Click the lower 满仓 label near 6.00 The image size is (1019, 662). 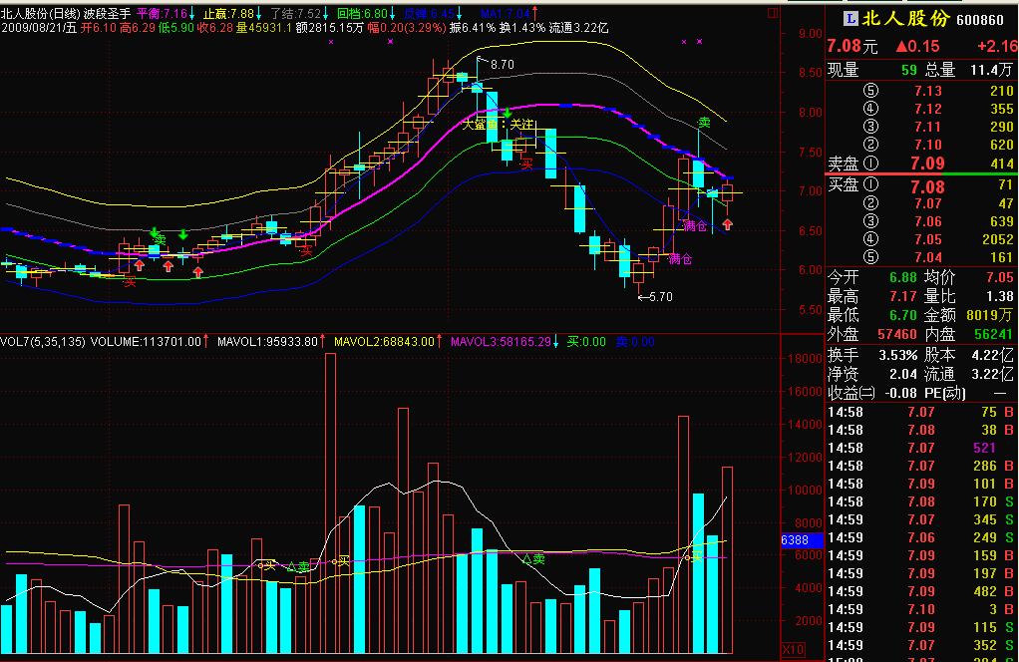pos(680,259)
